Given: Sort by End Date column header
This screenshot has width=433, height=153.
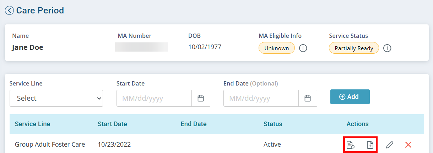Looking at the screenshot, I should (x=194, y=124).
